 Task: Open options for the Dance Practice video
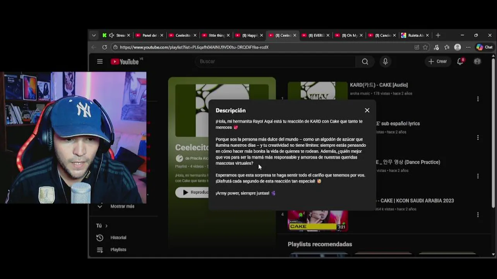click(x=478, y=176)
